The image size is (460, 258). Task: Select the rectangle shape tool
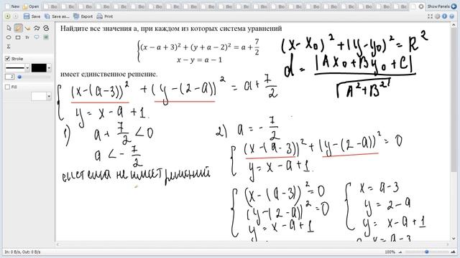pyautogui.click(x=18, y=37)
